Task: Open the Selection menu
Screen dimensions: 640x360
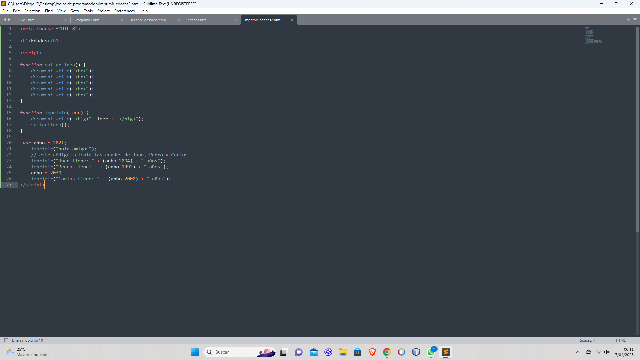Action: (32, 11)
